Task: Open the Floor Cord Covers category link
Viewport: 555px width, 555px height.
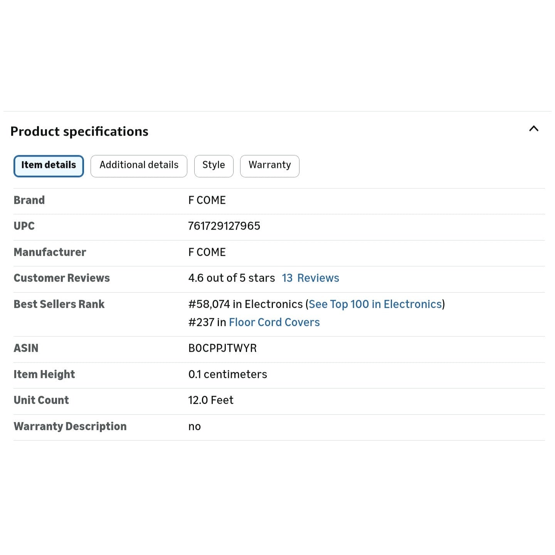Action: point(274,322)
